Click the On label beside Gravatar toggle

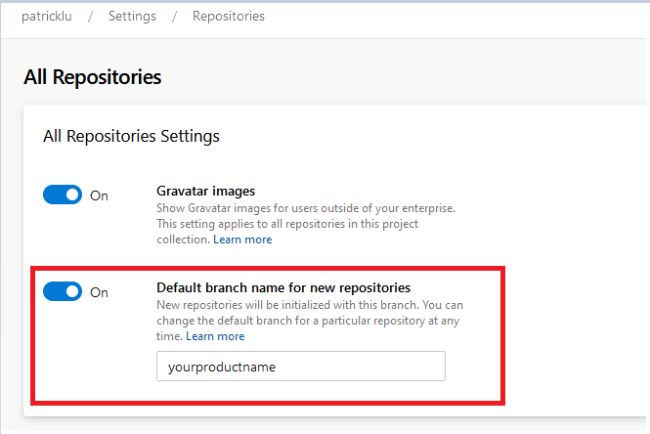point(100,195)
